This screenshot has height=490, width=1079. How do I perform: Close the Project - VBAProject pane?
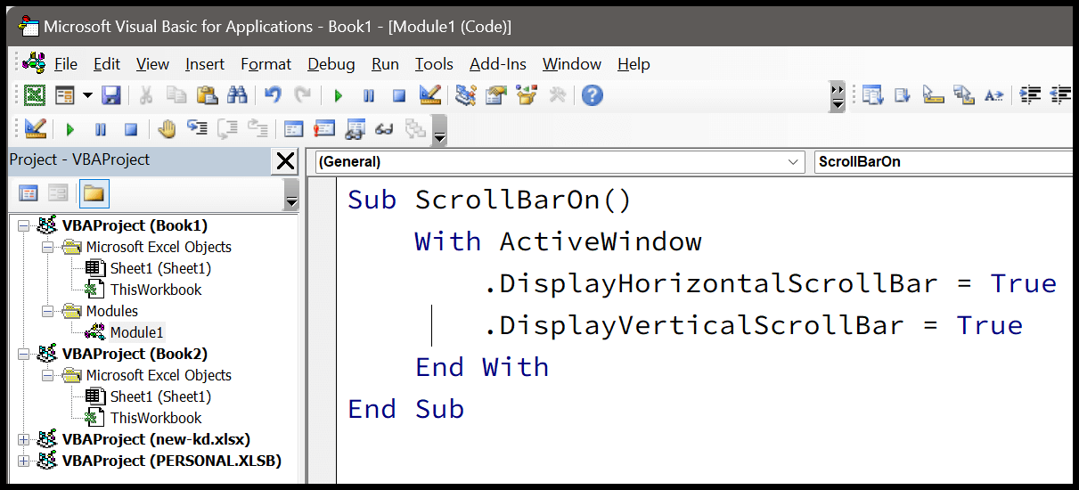[x=285, y=161]
